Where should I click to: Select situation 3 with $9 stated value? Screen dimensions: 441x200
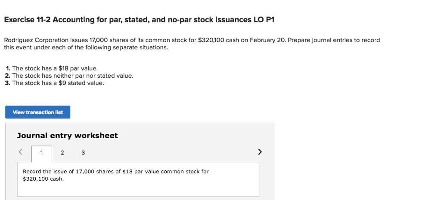tap(55, 83)
